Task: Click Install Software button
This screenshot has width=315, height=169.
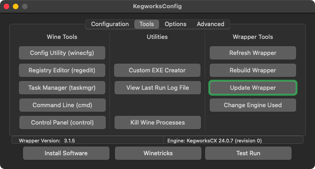Action: pyautogui.click(x=66, y=153)
